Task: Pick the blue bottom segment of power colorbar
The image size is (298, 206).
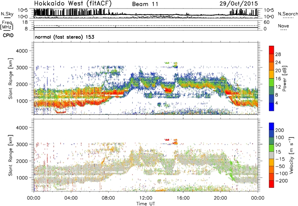Action: [x=272, y=107]
